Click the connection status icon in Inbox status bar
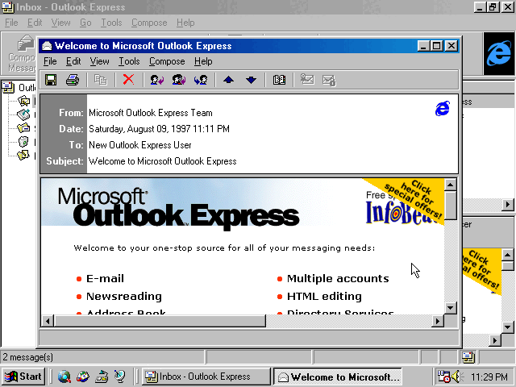 468,357
